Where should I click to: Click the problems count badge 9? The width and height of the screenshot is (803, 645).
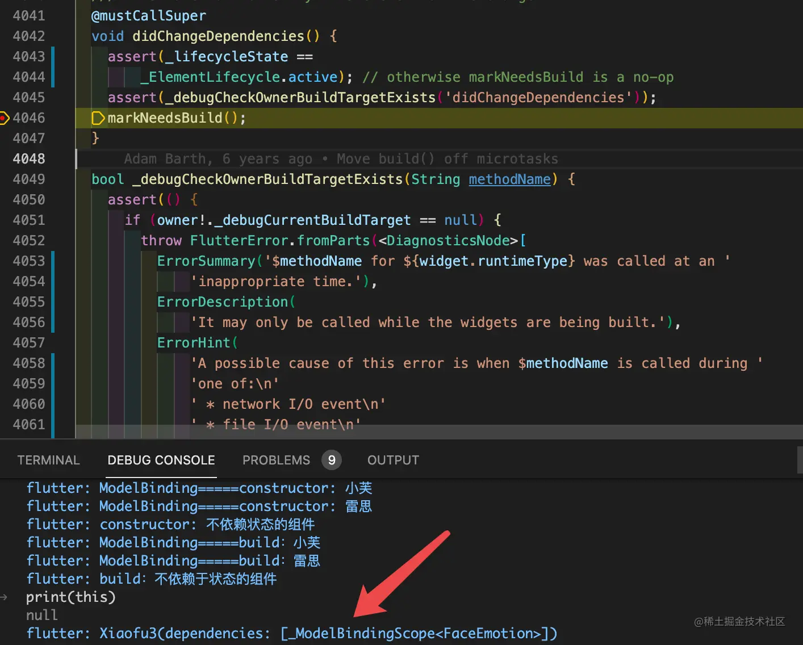(332, 460)
